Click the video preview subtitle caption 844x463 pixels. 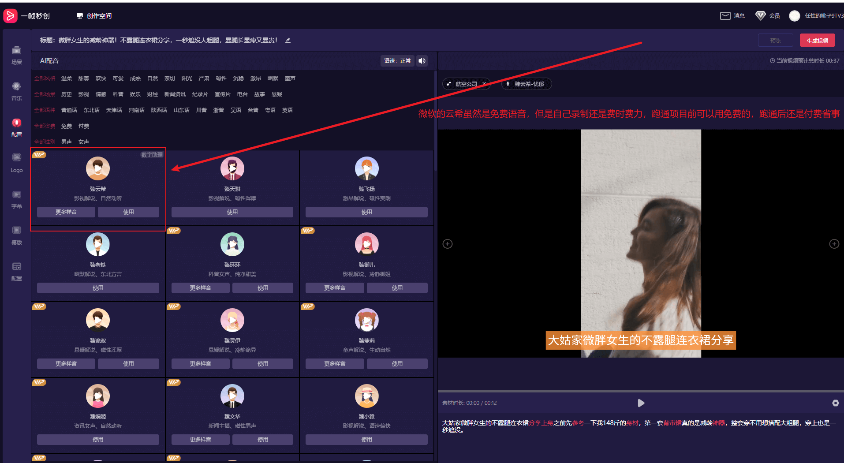click(641, 340)
